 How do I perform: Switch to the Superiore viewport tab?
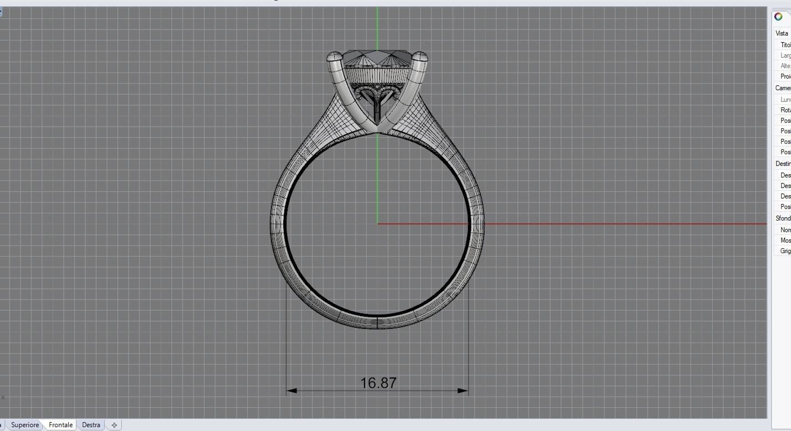[x=25, y=425]
